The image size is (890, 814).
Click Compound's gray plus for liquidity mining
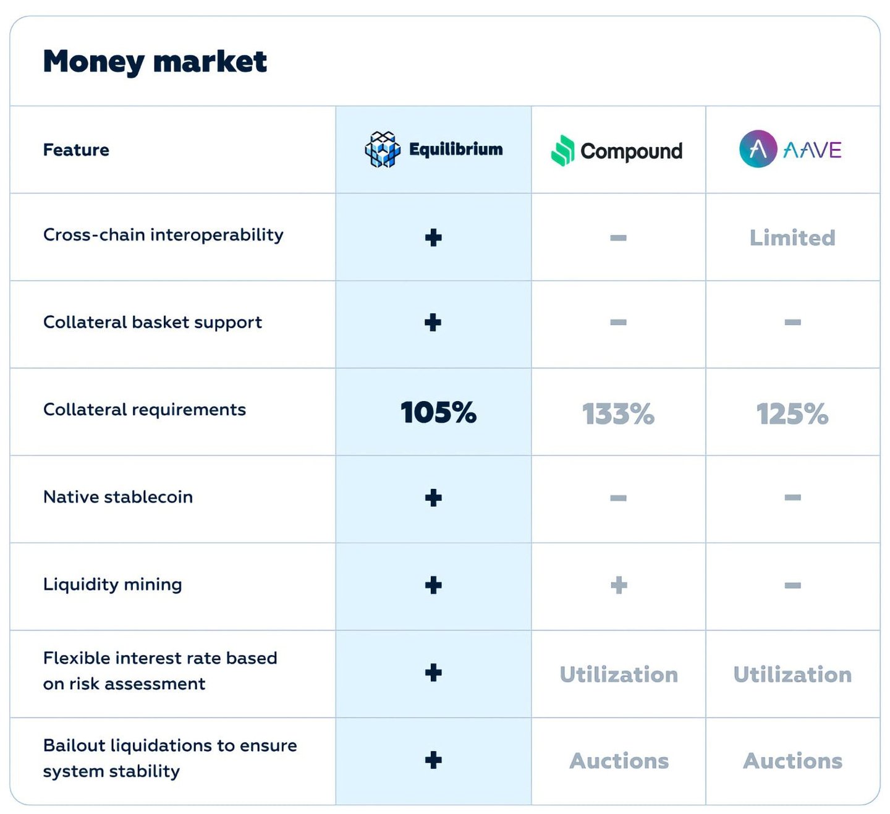pos(619,585)
